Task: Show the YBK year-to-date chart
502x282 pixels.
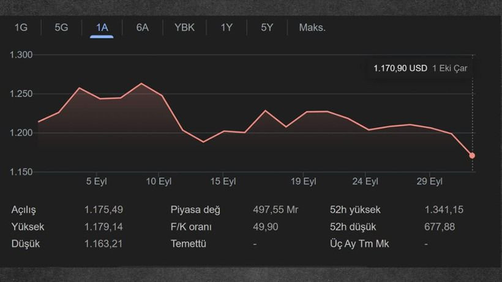Action: click(184, 28)
